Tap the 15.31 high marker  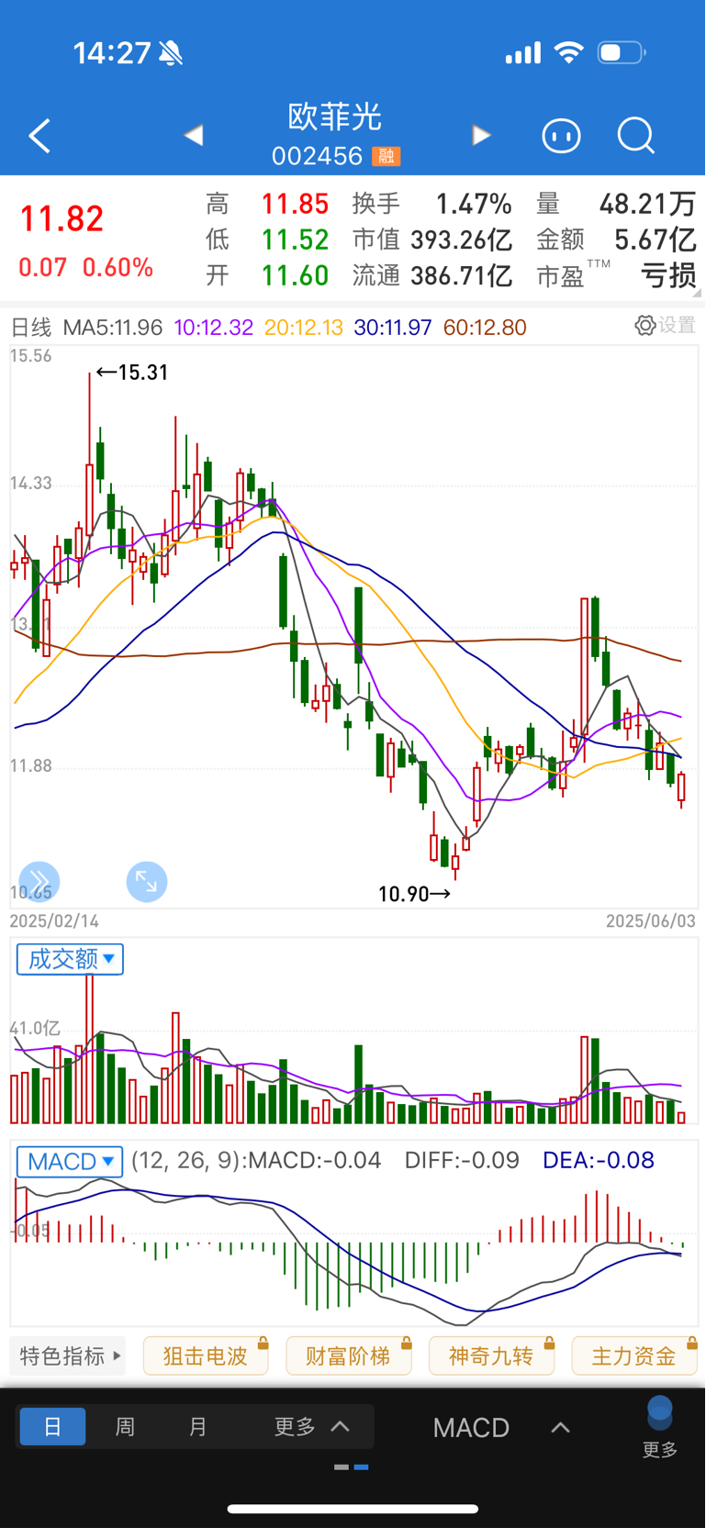tap(132, 373)
